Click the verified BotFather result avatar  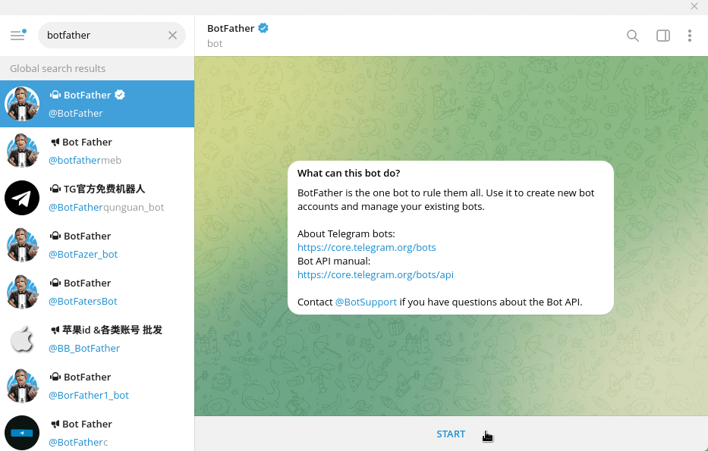pos(22,104)
